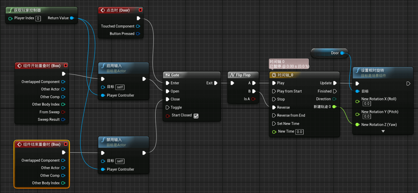Click Other Actor pin on 组件结束重叠时 node
This screenshot has width=418, height=193.
[x=63, y=168]
